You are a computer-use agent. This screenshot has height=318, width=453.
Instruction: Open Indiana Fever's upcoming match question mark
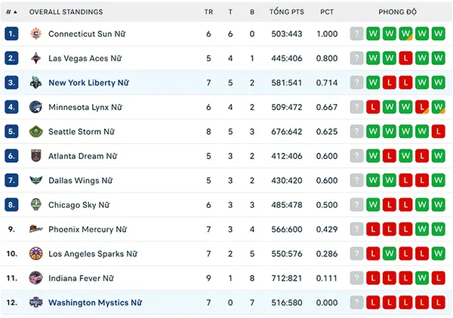pyautogui.click(x=356, y=278)
